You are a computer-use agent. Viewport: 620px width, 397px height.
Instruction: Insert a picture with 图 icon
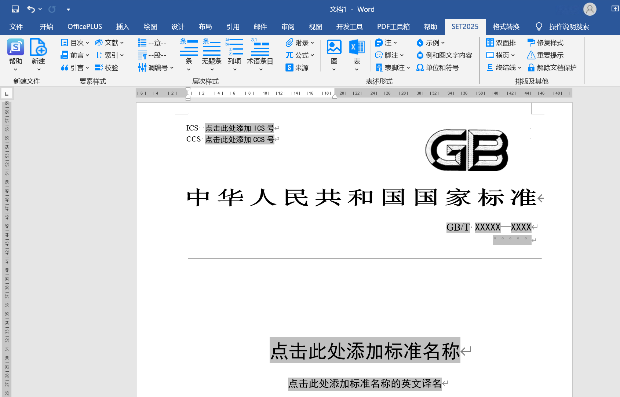pos(334,47)
